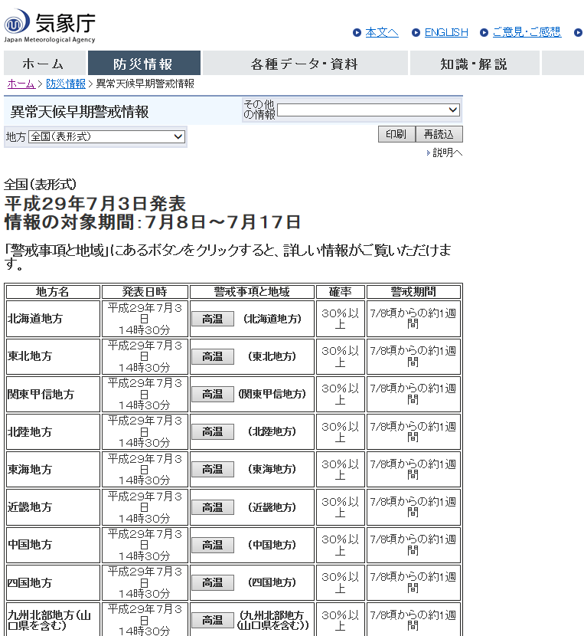This screenshot has height=636, width=584.
Task: Switch to the 各種データ・資料 tab
Action: coord(305,64)
